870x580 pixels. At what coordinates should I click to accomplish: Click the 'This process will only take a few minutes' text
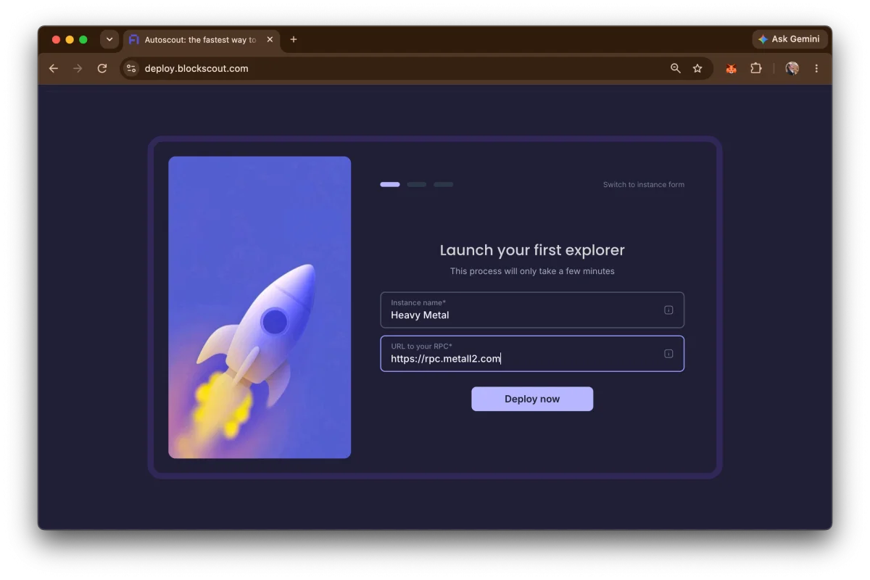click(x=532, y=271)
